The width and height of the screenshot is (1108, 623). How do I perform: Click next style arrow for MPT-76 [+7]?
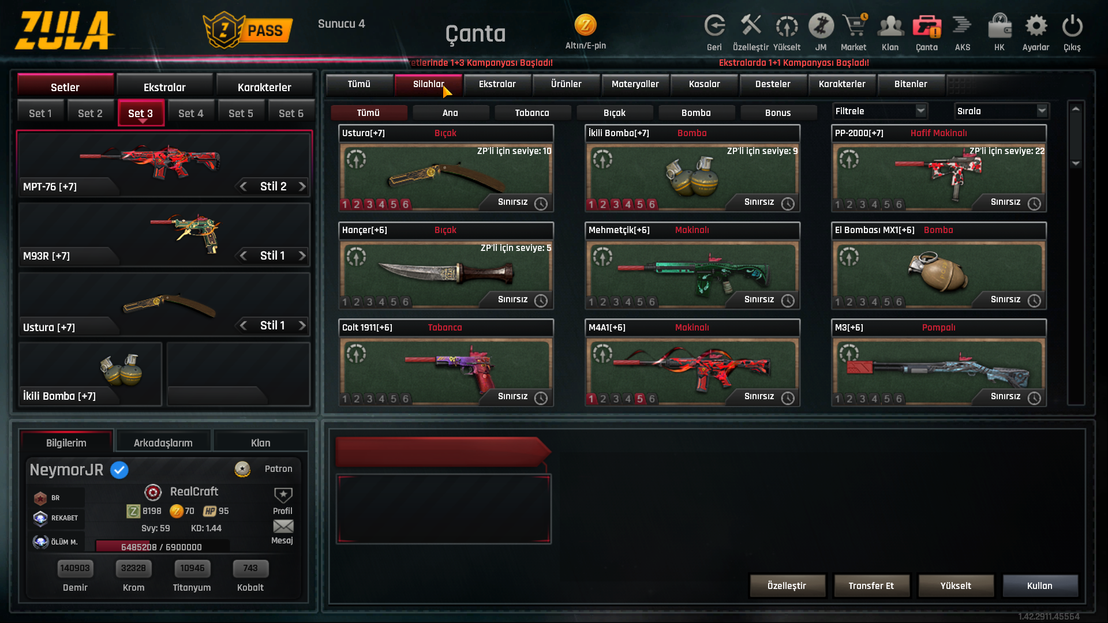[302, 186]
